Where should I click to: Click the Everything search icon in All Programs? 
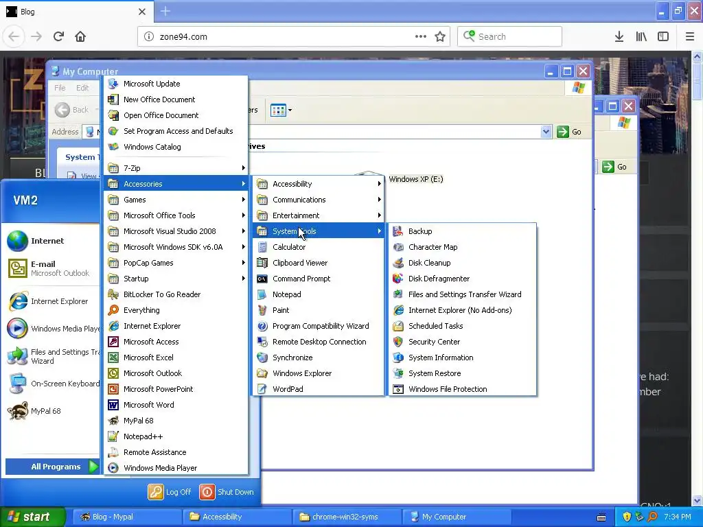tap(113, 310)
